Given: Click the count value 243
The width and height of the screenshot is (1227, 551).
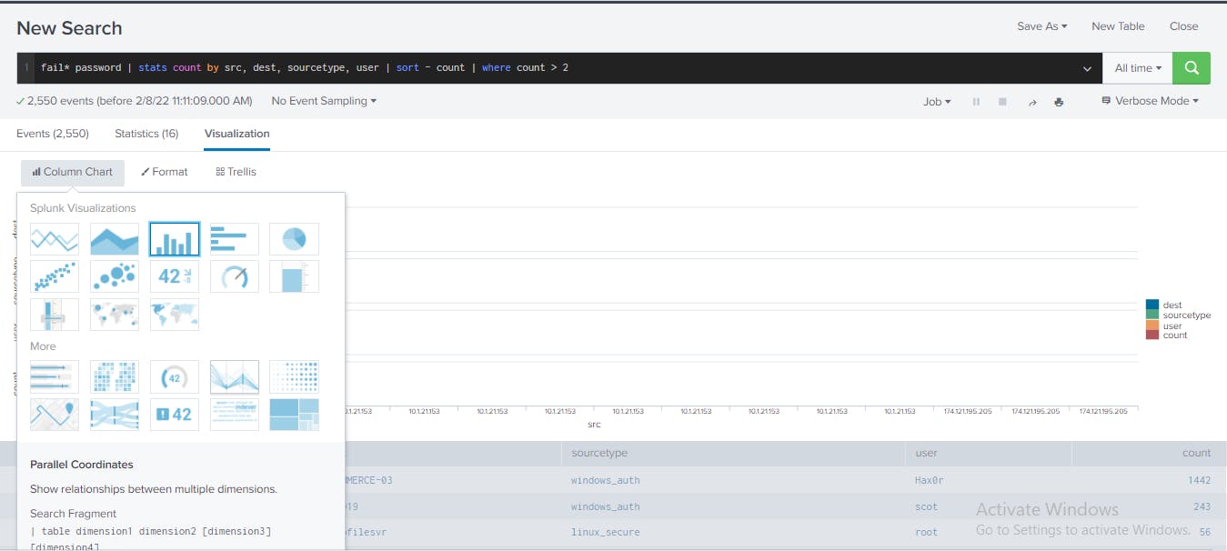Looking at the screenshot, I should [1202, 506].
